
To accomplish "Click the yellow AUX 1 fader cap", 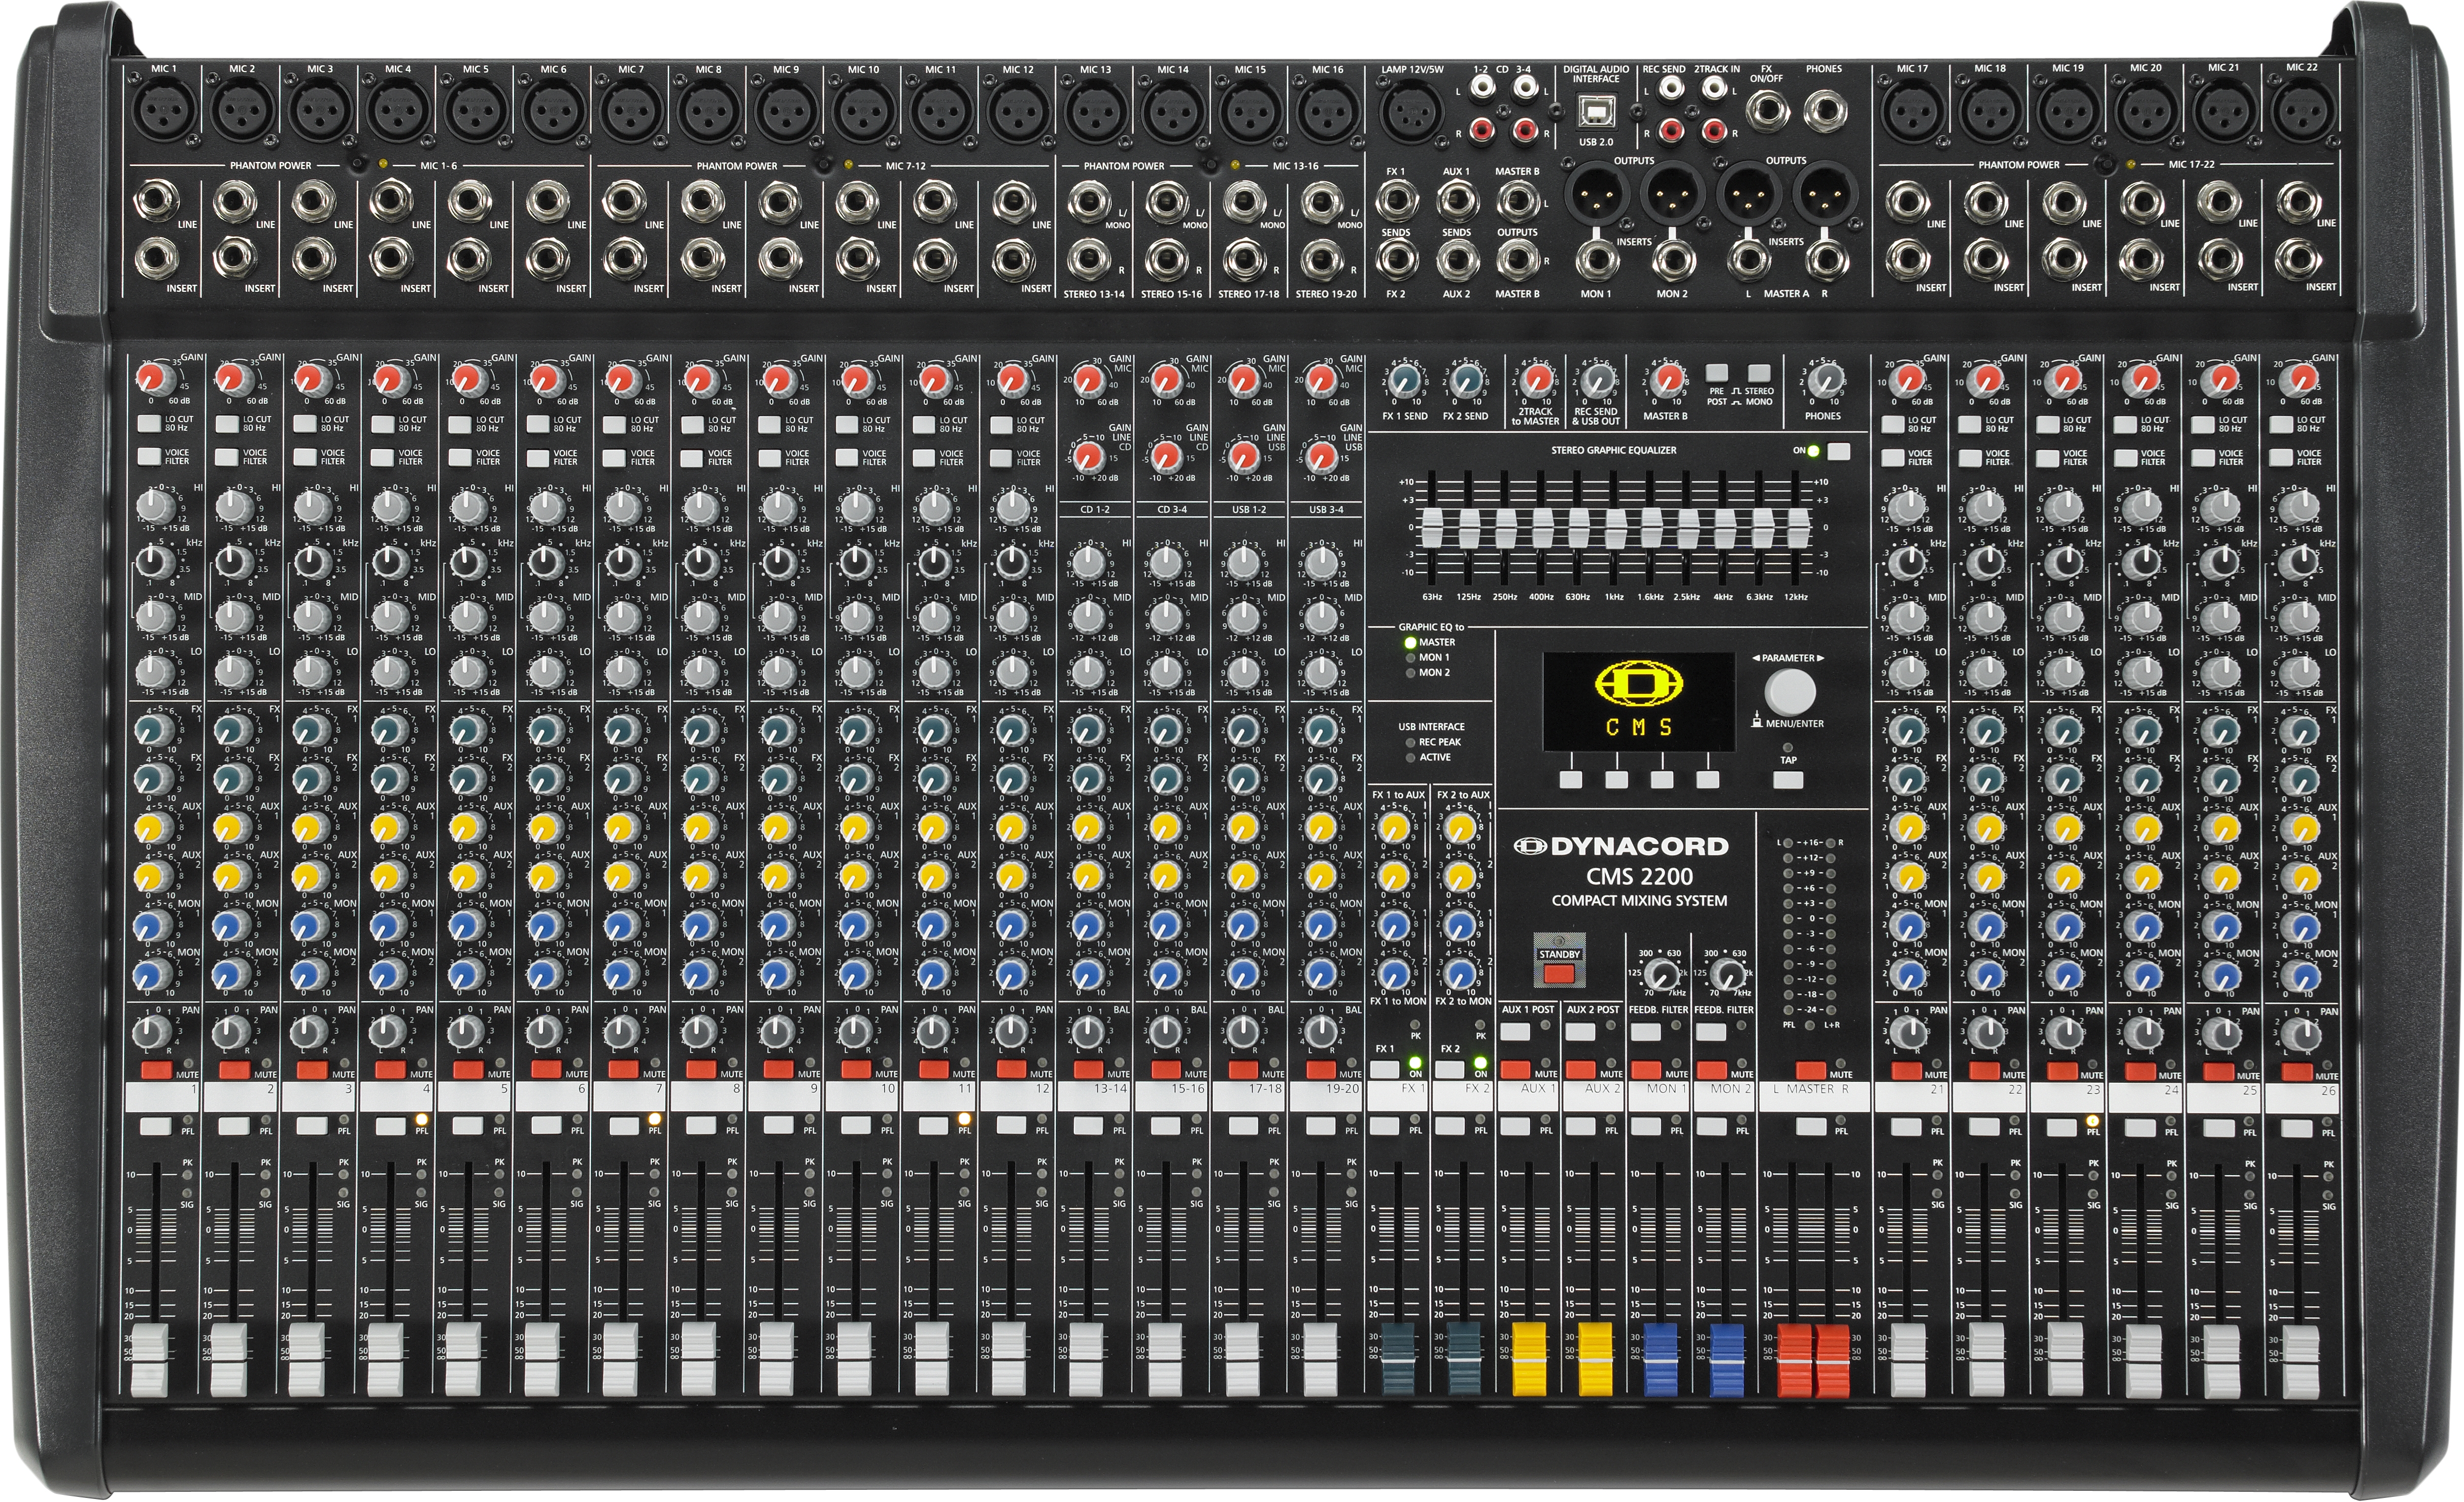I will coord(1529,1359).
